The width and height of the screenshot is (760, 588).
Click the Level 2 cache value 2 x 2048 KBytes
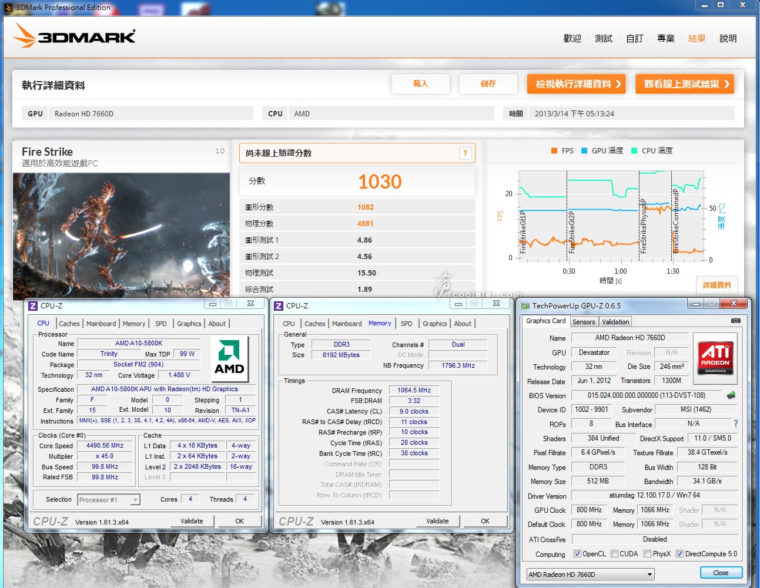click(x=197, y=466)
